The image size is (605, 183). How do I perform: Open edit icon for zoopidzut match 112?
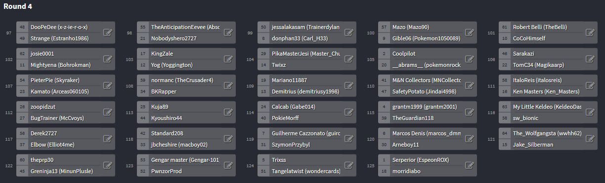click(x=107, y=112)
